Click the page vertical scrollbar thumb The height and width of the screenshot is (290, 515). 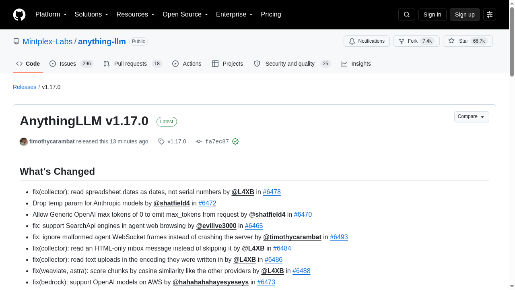512,41
